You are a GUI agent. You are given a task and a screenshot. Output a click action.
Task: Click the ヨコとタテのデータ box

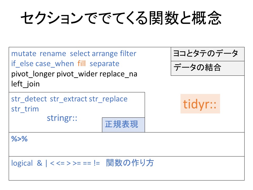[208, 54]
